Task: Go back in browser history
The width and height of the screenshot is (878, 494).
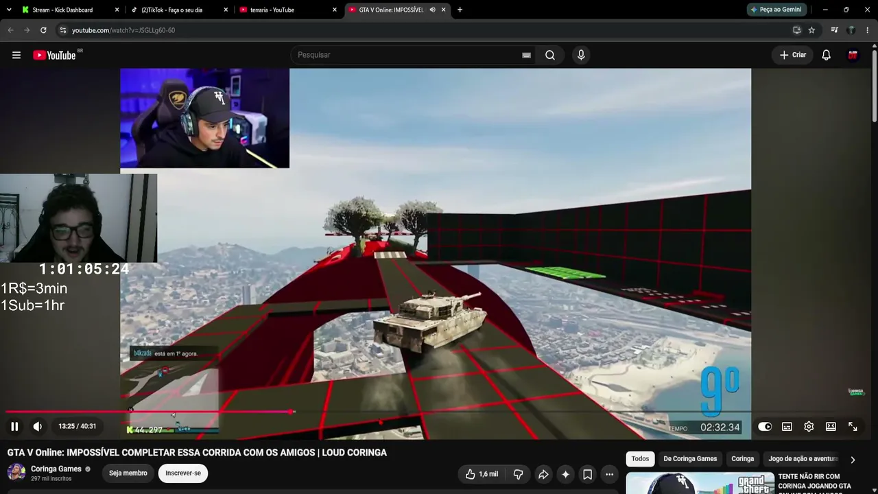Action: (10, 30)
